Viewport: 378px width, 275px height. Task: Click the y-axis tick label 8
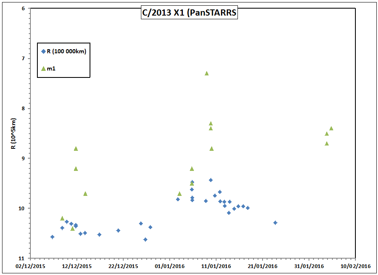point(23,109)
